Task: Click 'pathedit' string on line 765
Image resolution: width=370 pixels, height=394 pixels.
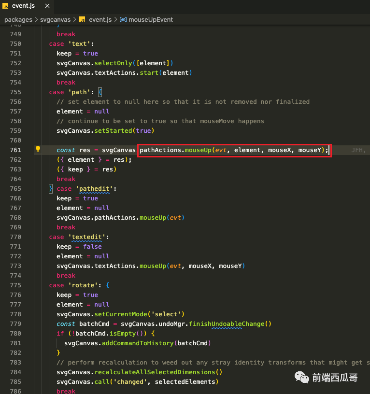Action: click(x=94, y=189)
